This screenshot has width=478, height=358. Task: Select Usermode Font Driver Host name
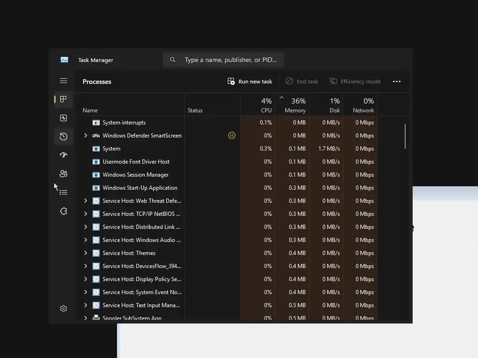click(x=136, y=162)
